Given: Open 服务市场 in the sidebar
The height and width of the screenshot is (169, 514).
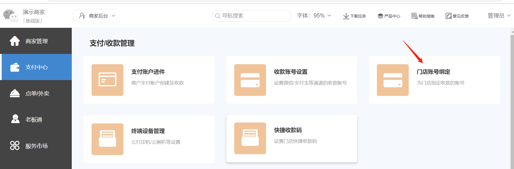Looking at the screenshot, I should coord(36,146).
